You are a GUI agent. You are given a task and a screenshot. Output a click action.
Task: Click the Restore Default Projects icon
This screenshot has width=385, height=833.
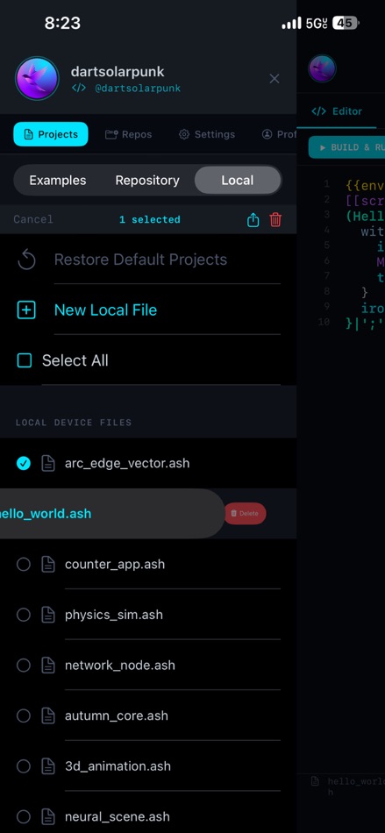click(x=26, y=260)
